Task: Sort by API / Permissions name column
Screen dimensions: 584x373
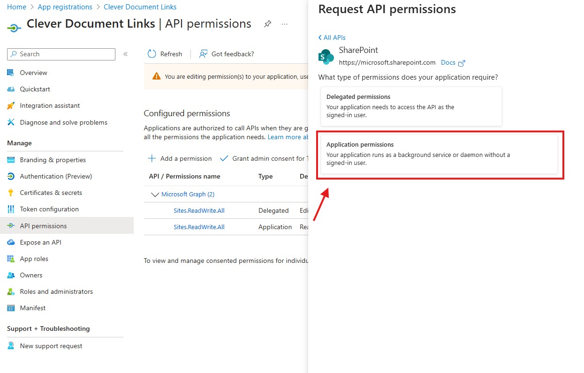Action: coord(184,176)
